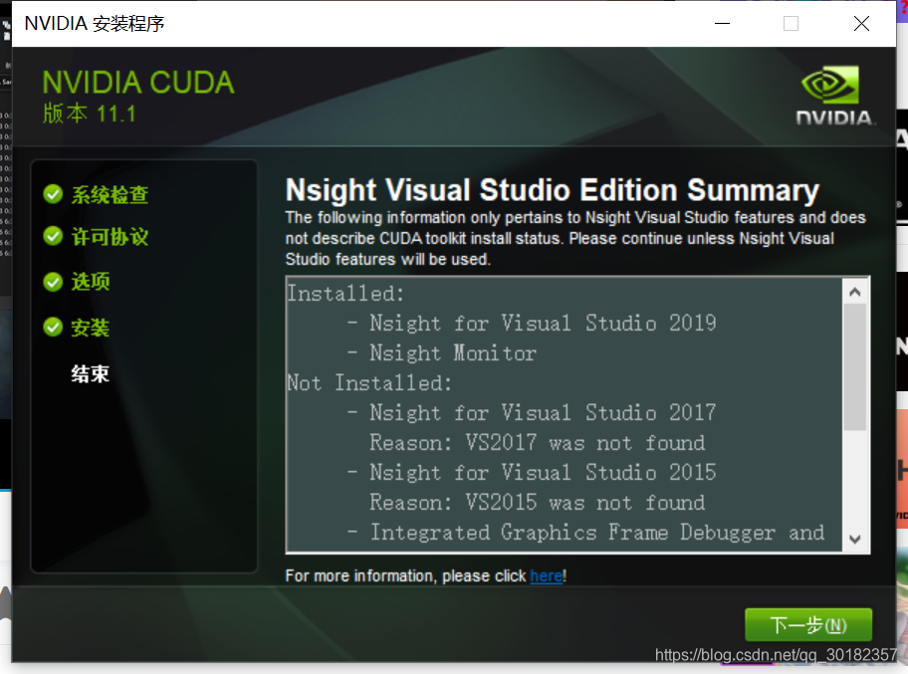This screenshot has height=674, width=908.
Task: Minimize the NVIDIA installer window
Action: tap(722, 23)
